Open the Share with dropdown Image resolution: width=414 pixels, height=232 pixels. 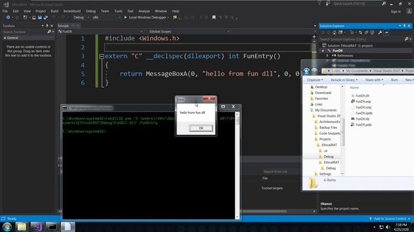tap(374, 80)
